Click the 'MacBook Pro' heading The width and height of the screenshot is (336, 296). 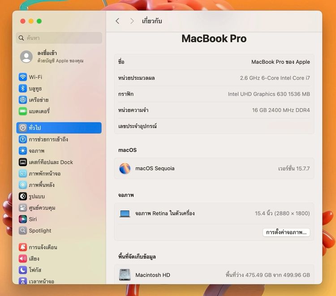point(214,39)
